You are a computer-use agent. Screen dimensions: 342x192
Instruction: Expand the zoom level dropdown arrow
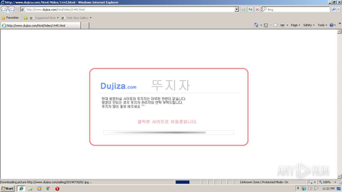[335, 182]
